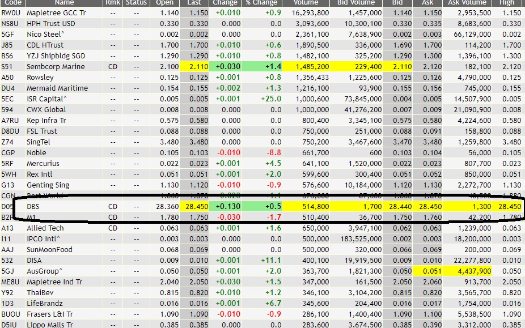Click SunMoonFood stock name
Screen dimensions: 525x328
click(x=49, y=249)
